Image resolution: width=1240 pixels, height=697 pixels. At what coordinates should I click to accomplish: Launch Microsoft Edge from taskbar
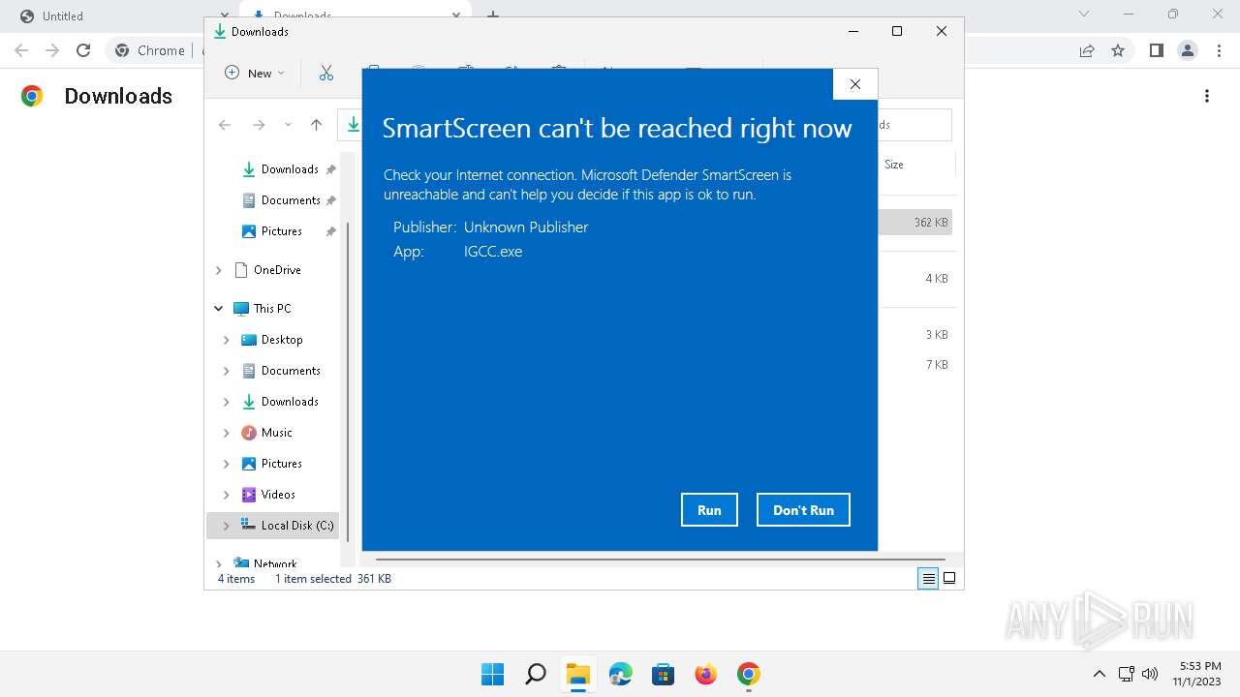click(x=621, y=674)
